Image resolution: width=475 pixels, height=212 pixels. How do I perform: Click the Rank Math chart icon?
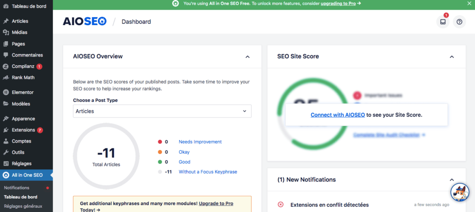6,77
